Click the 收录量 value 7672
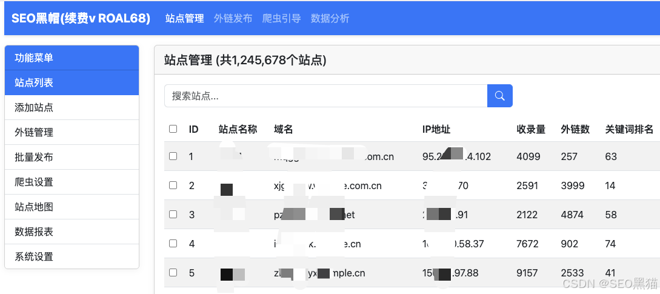 pos(527,244)
